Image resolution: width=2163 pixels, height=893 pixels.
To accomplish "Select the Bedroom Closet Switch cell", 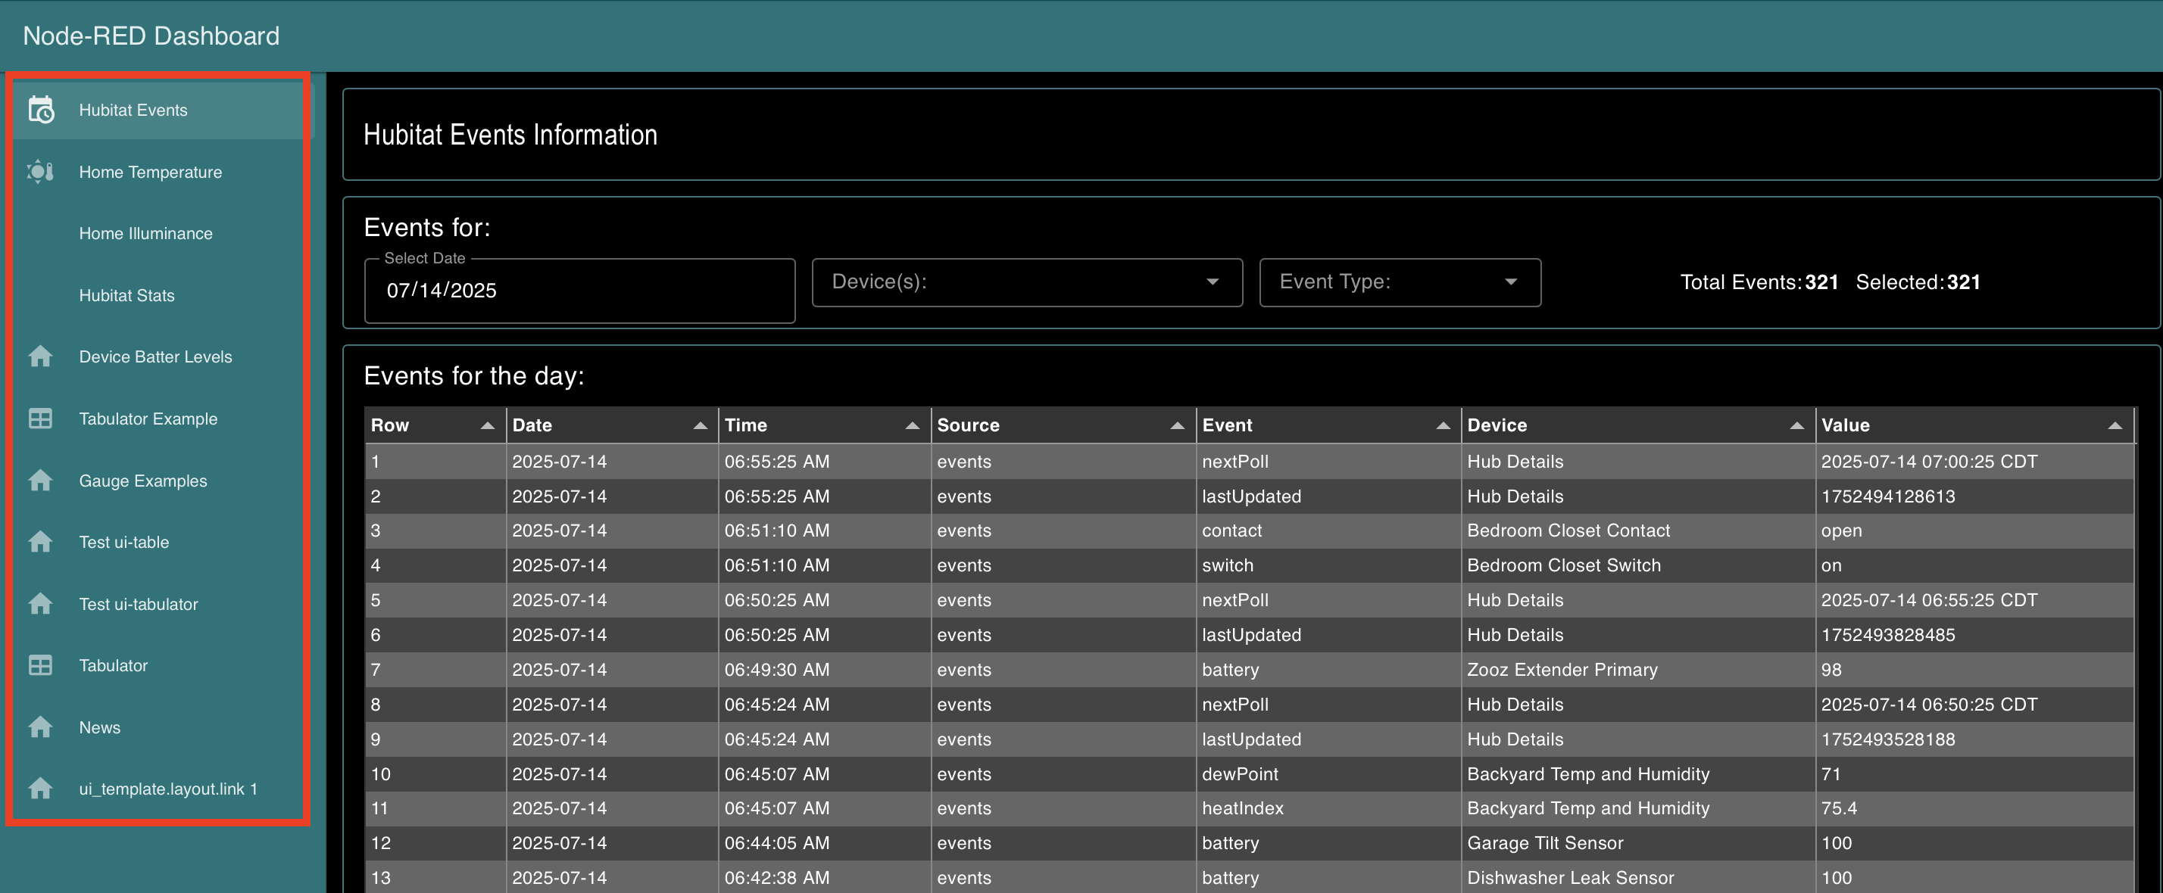I will (x=1637, y=565).
